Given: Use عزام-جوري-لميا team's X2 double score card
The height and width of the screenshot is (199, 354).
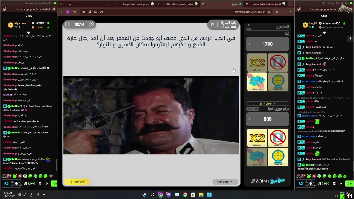Looking at the screenshot, I should point(257,138).
